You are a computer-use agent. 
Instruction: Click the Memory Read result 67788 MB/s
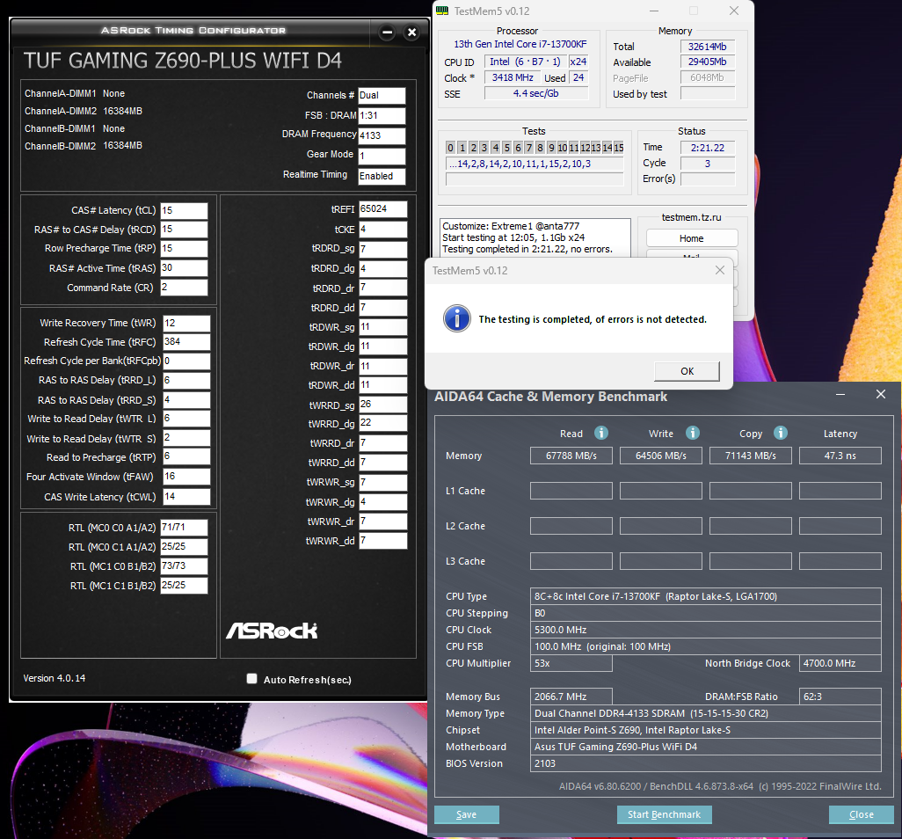[x=571, y=456]
